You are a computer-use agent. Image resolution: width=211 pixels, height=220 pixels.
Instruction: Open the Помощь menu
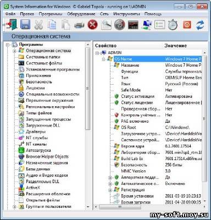click(x=153, y=14)
